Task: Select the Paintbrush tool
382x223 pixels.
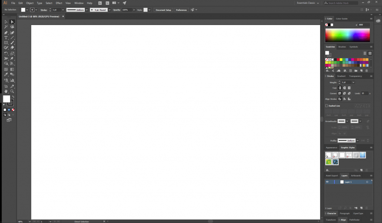Action: (12, 43)
